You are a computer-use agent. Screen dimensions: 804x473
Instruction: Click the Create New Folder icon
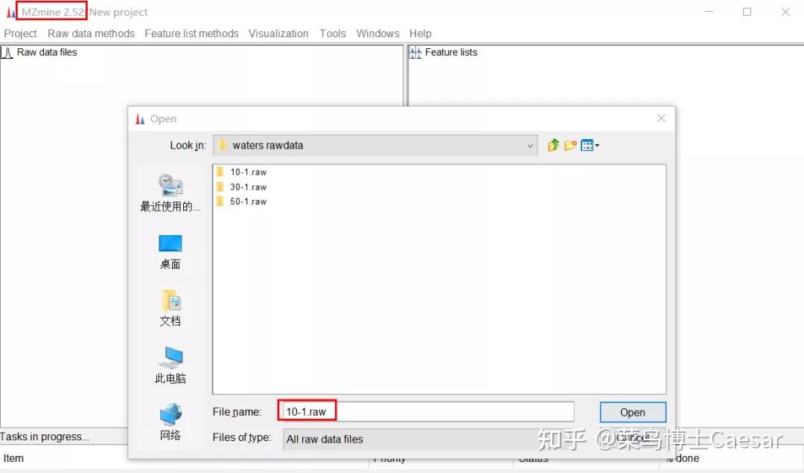[x=569, y=145]
